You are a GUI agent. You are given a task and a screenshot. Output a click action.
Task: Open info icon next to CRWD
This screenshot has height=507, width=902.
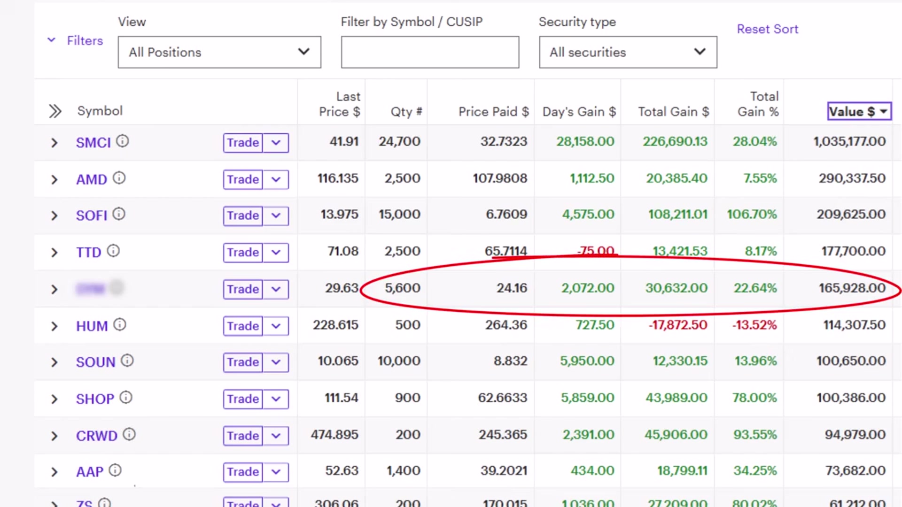(129, 434)
